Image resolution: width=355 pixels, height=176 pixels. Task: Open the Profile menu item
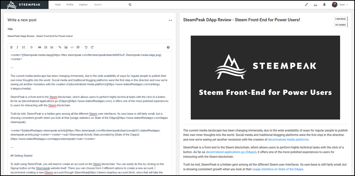point(70,5)
